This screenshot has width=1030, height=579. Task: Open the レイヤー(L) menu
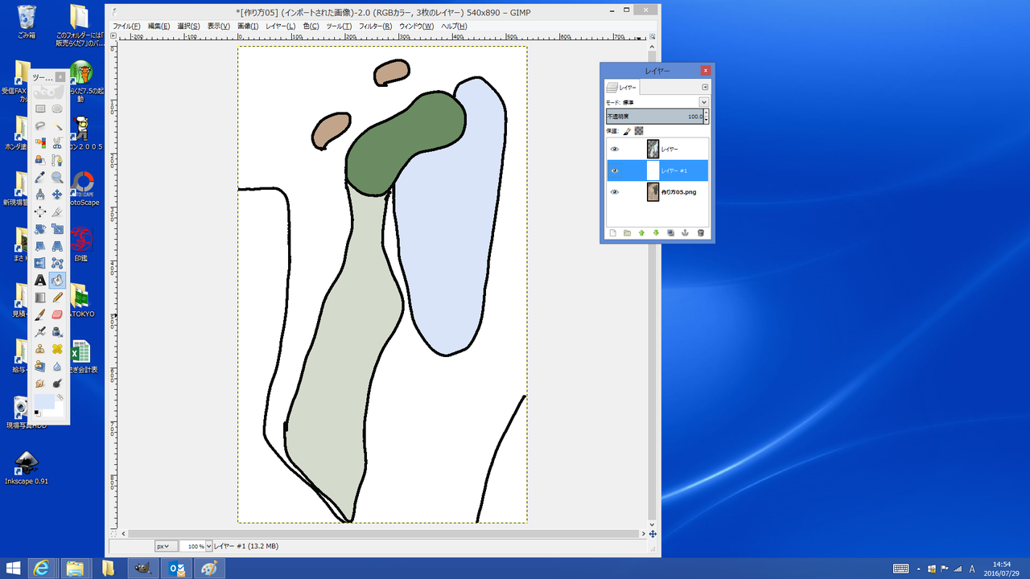click(281, 27)
